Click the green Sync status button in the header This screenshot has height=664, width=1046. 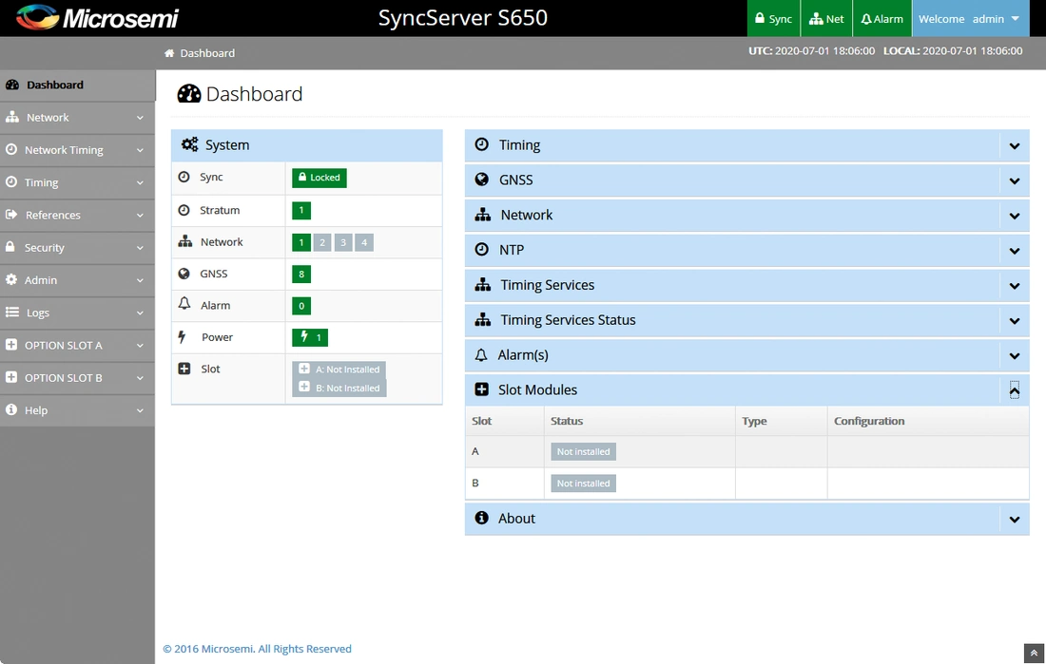(773, 19)
